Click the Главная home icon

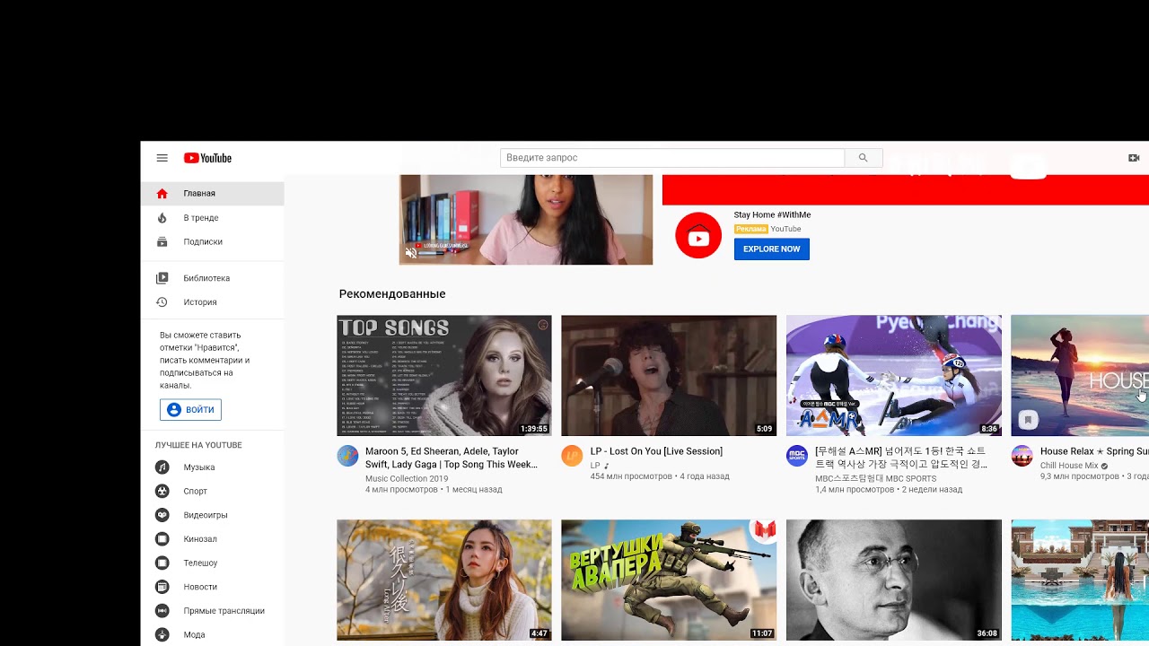coord(162,194)
